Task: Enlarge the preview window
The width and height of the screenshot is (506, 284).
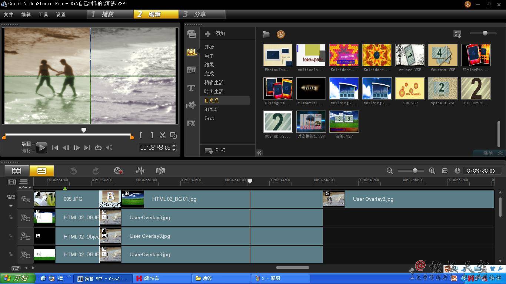Action: tap(173, 135)
